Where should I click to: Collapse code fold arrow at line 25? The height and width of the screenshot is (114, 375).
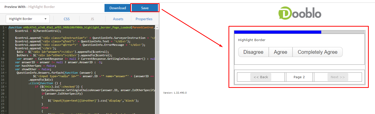pyautogui.click(x=6, y=111)
